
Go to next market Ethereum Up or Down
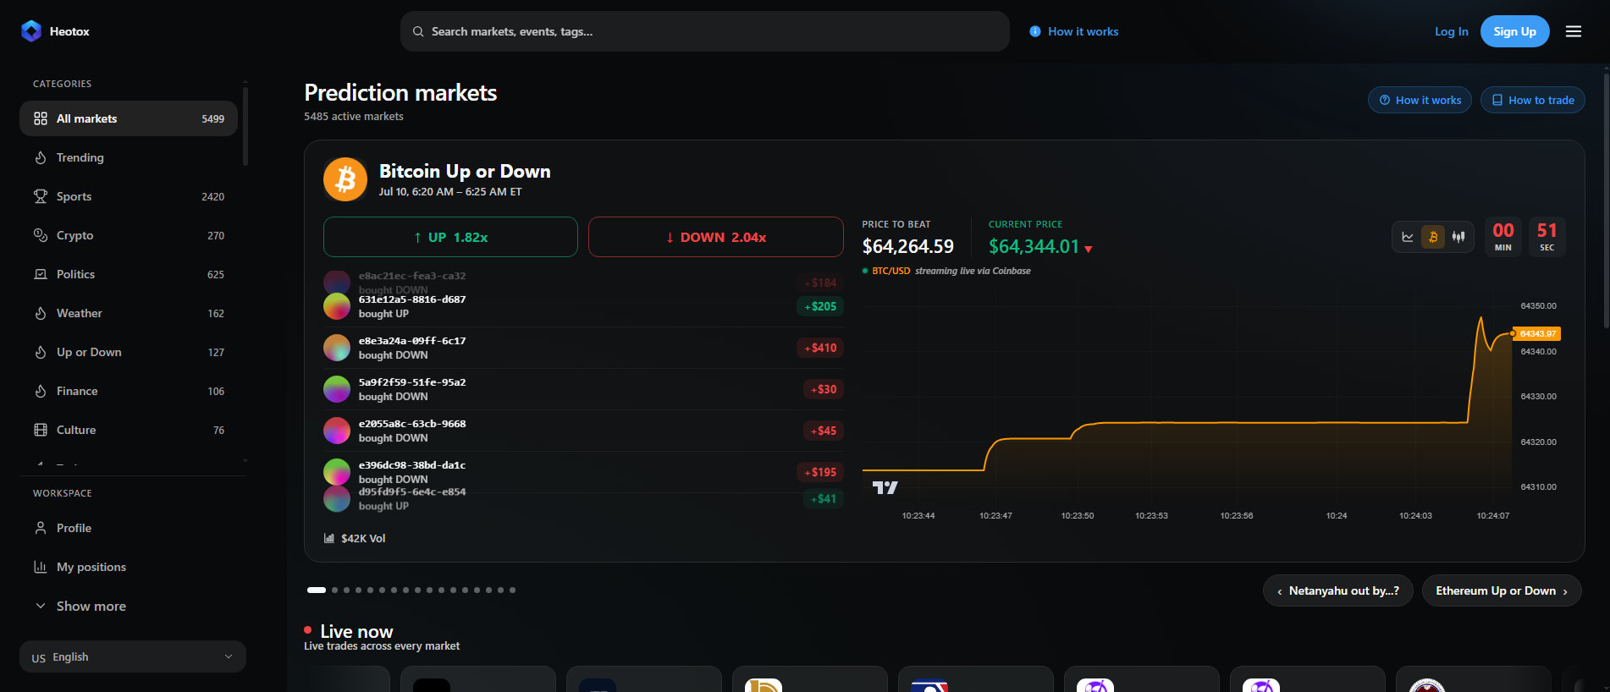(1502, 590)
